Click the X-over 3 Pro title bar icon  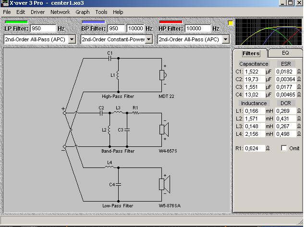click(4, 3)
